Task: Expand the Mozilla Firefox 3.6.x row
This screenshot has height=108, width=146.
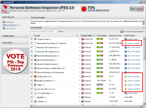Action: tap(32, 76)
